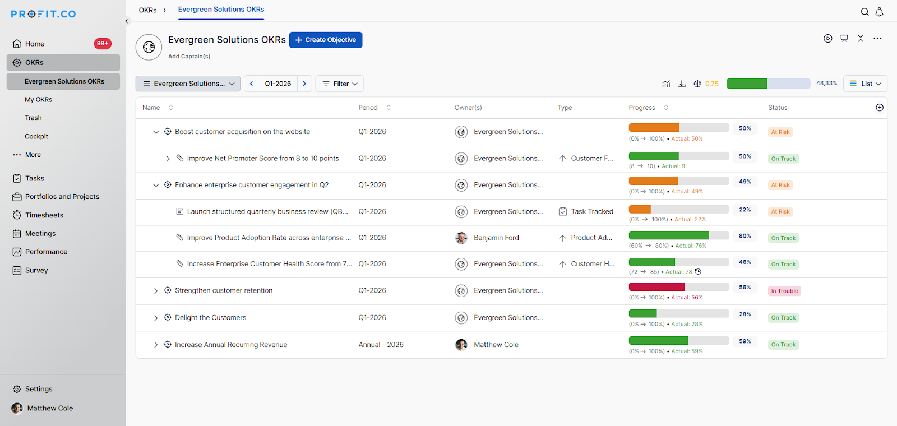Viewport: 897px width, 426px height.
Task: Click the weight balance scale icon
Action: (697, 84)
